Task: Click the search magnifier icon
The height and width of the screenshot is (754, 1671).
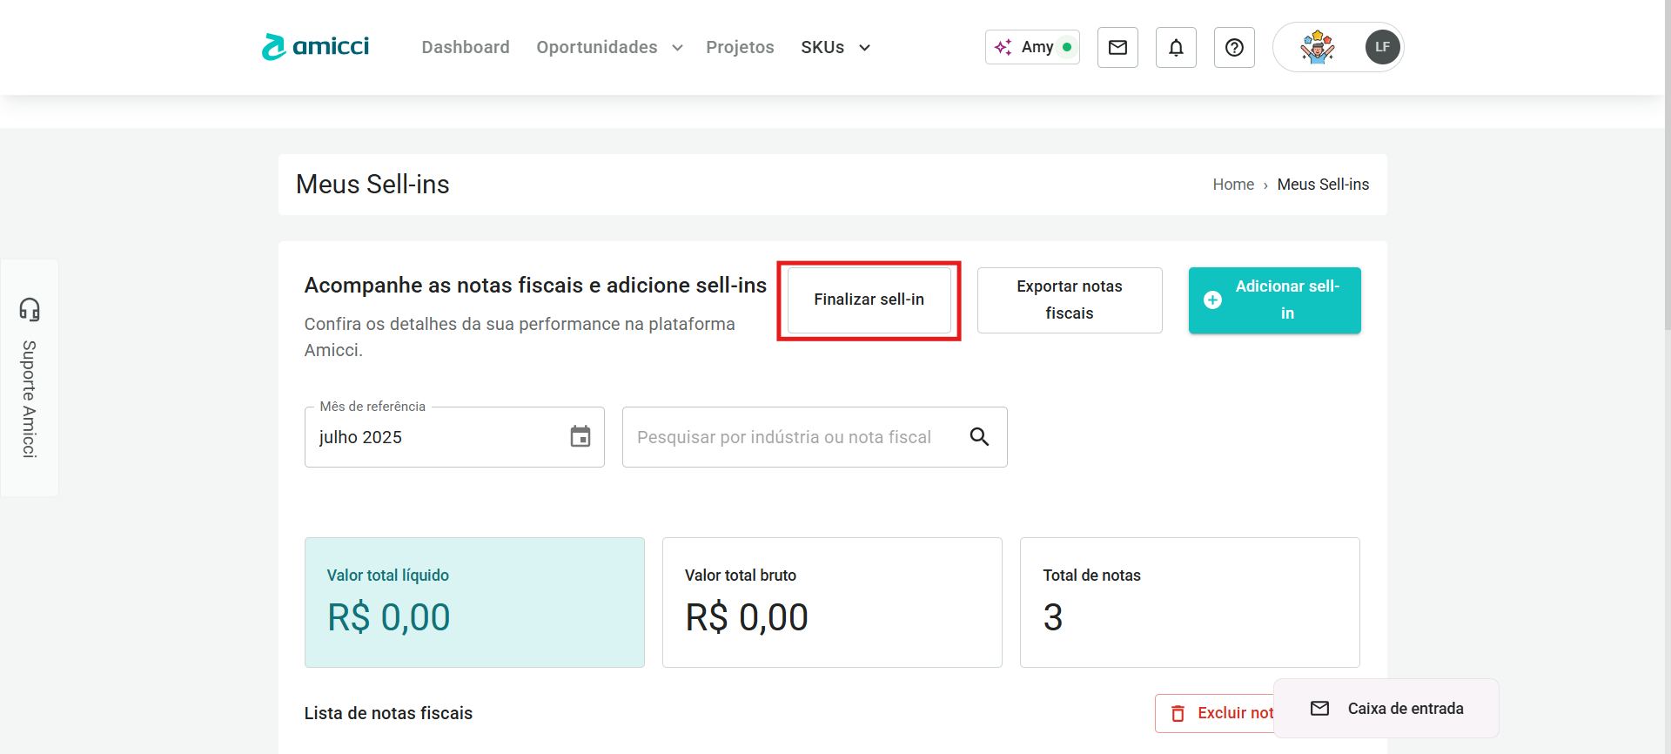Action: tap(979, 436)
